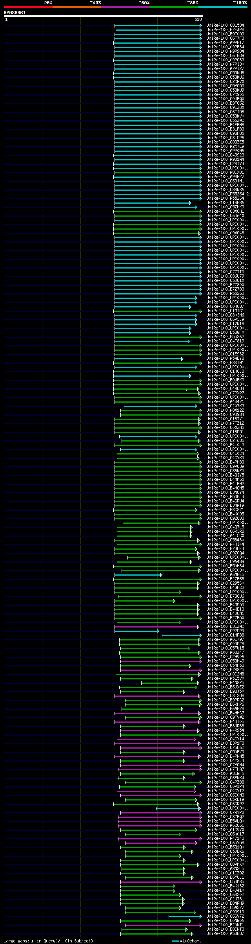The height and width of the screenshot is (944, 251).
Task: Select hit label UniRef100_C6TI56
Action: point(225,112)
